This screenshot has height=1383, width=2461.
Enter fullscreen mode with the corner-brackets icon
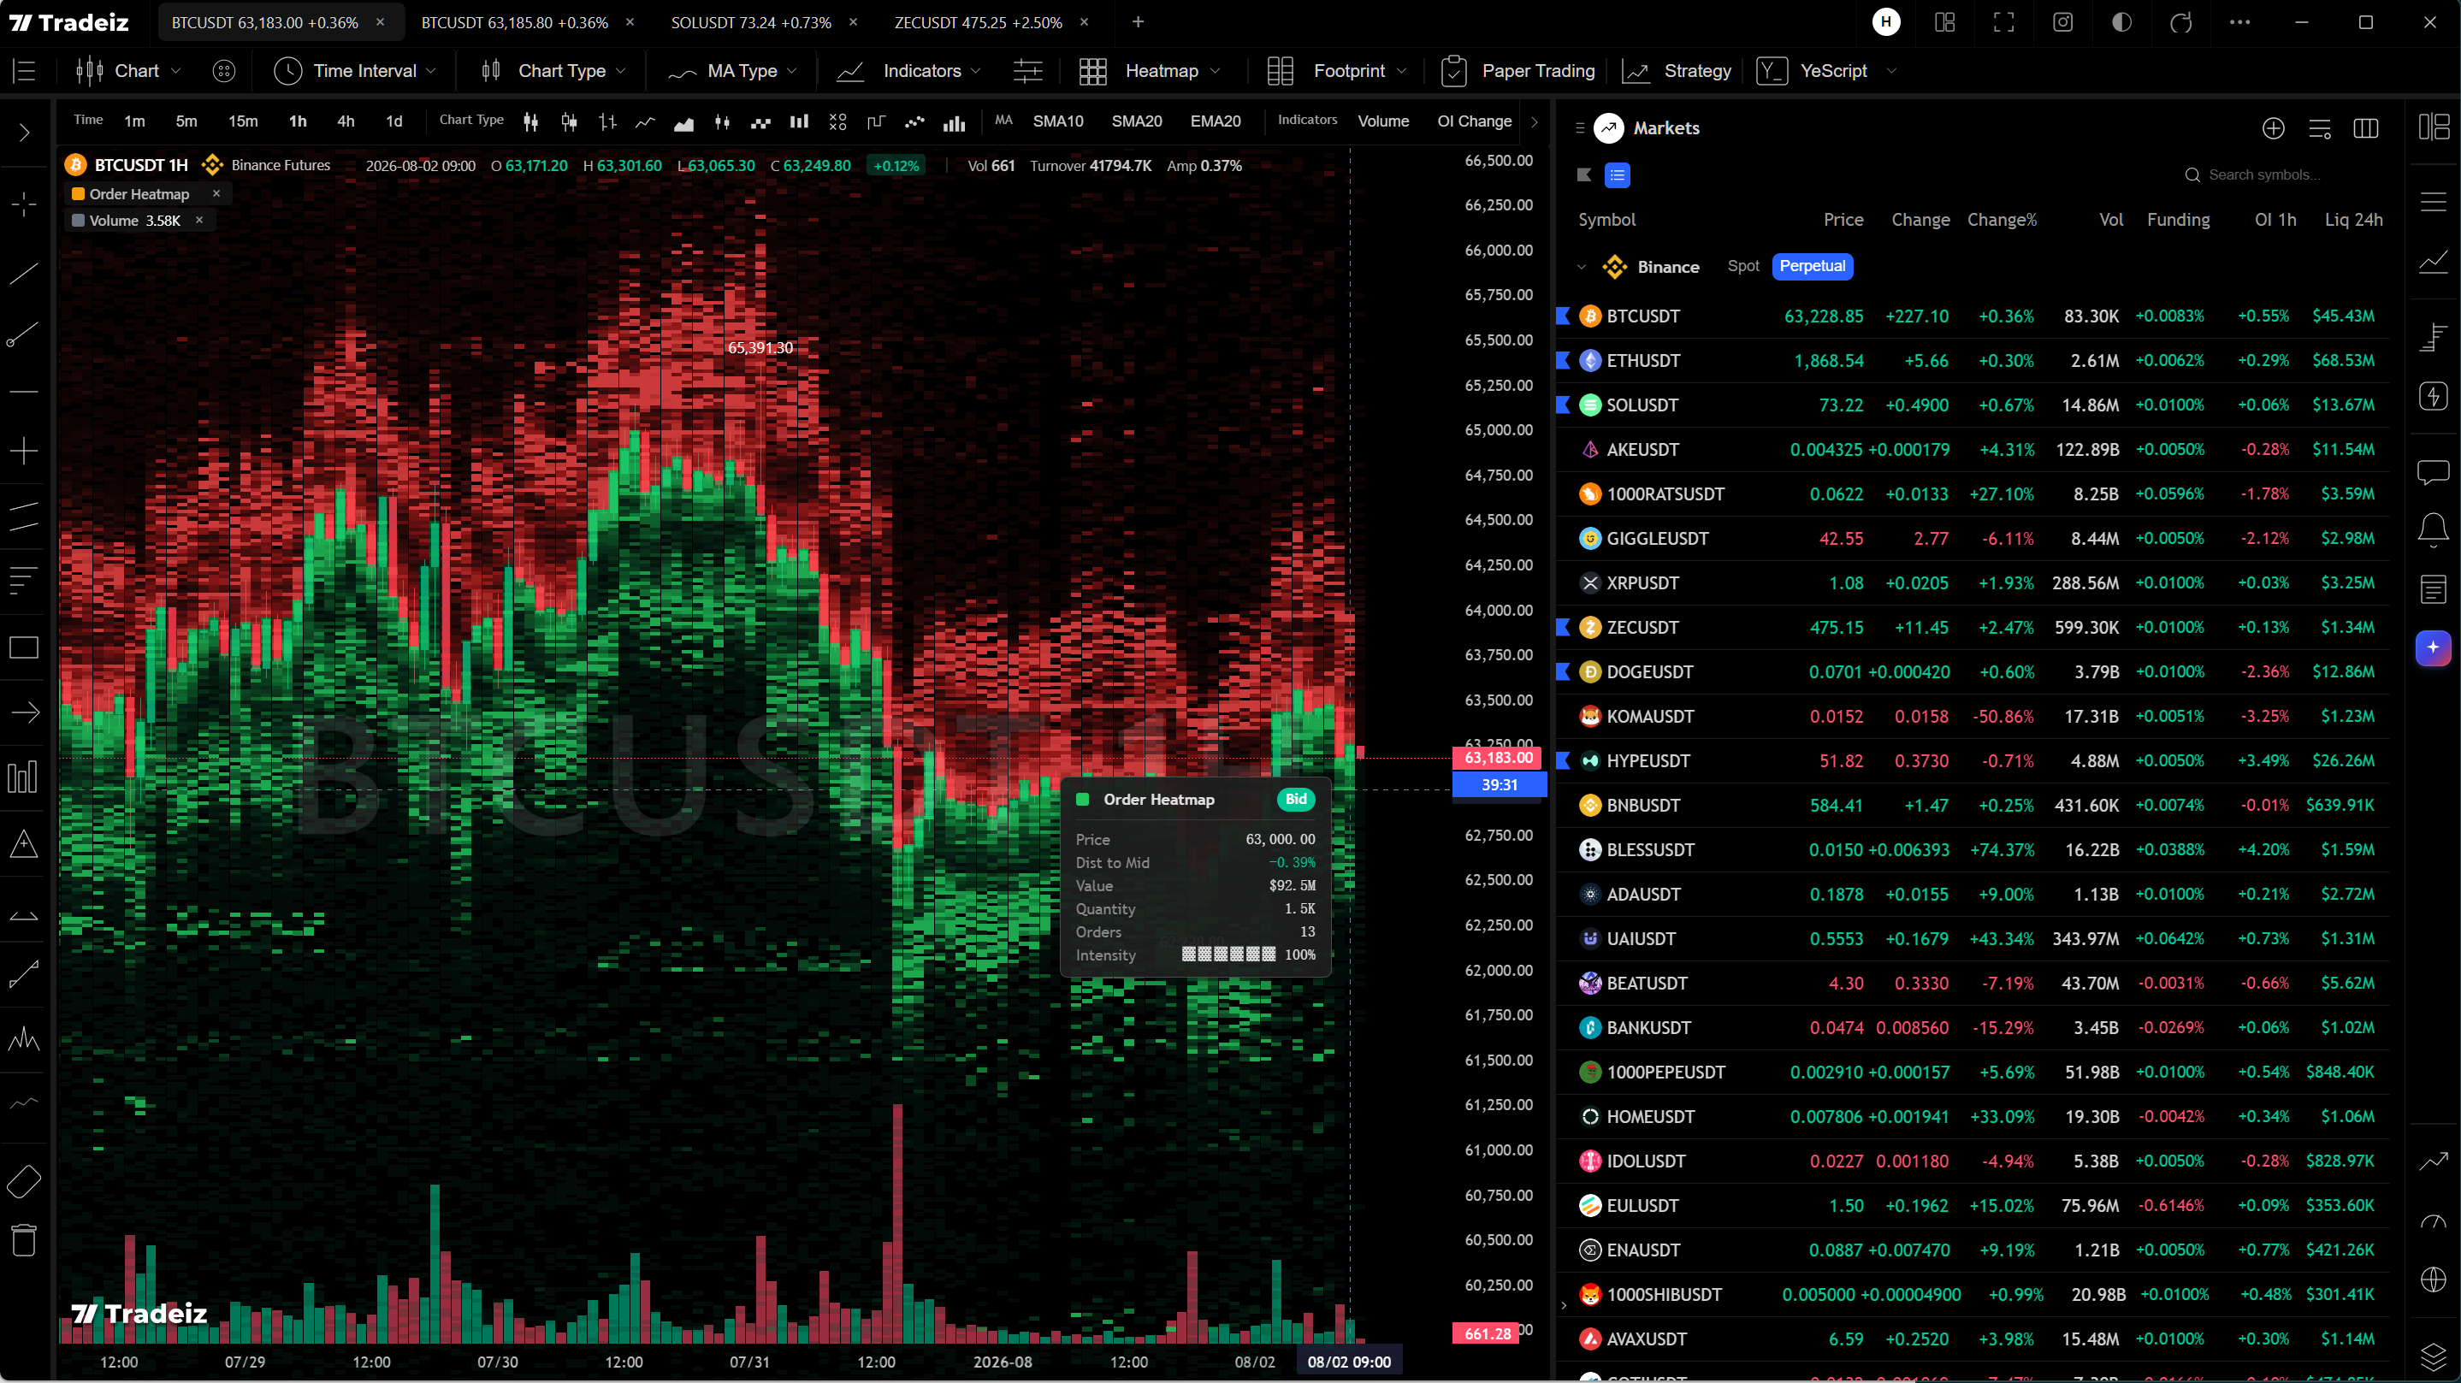pos(2003,22)
